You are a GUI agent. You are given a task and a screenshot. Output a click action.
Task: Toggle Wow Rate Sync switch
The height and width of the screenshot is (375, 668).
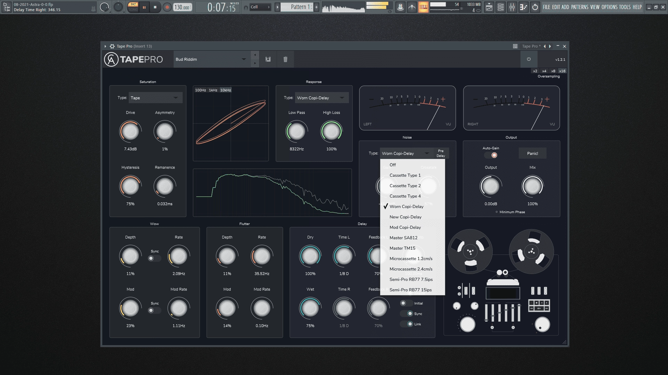pos(154,258)
